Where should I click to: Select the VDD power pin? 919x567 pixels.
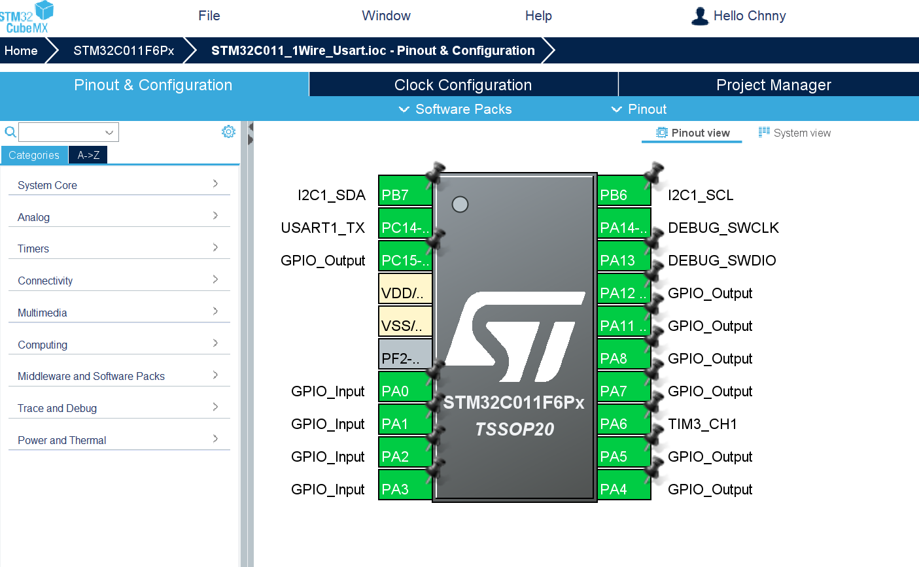(405, 289)
